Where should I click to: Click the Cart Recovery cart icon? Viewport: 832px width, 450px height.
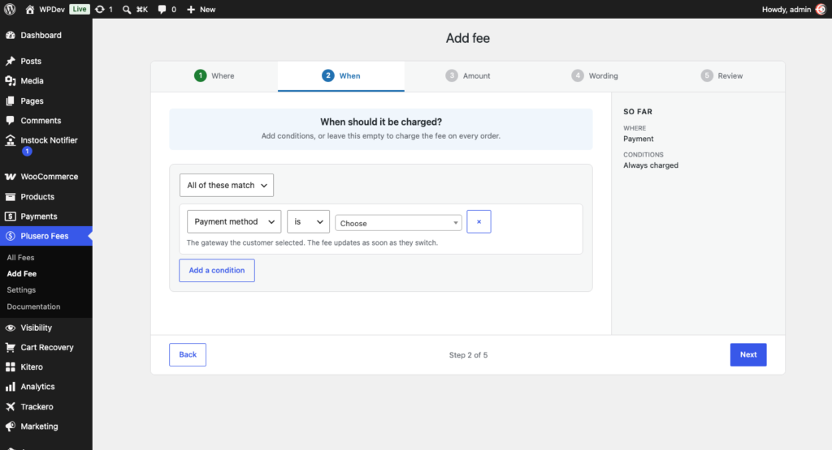10,347
